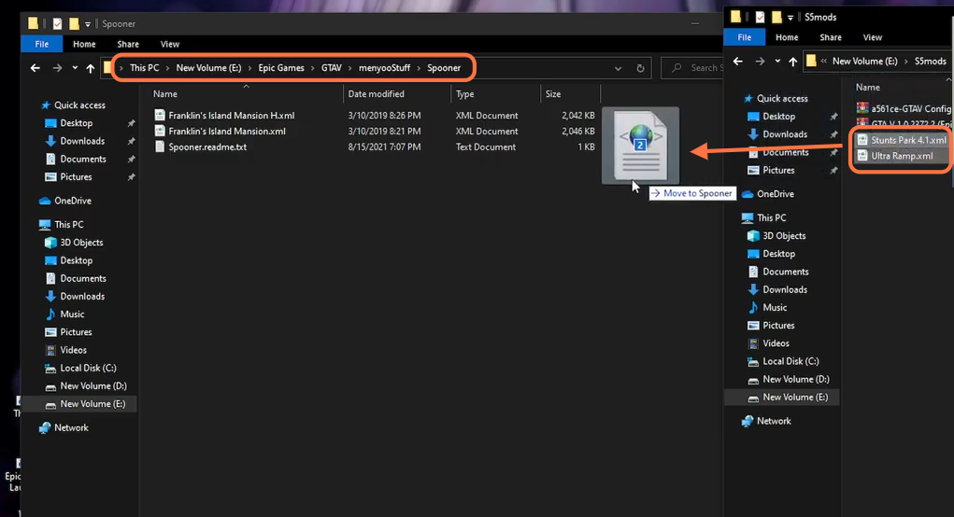The image size is (954, 517).
Task: Select Local Disk (C:) in left pane
Action: pos(88,369)
